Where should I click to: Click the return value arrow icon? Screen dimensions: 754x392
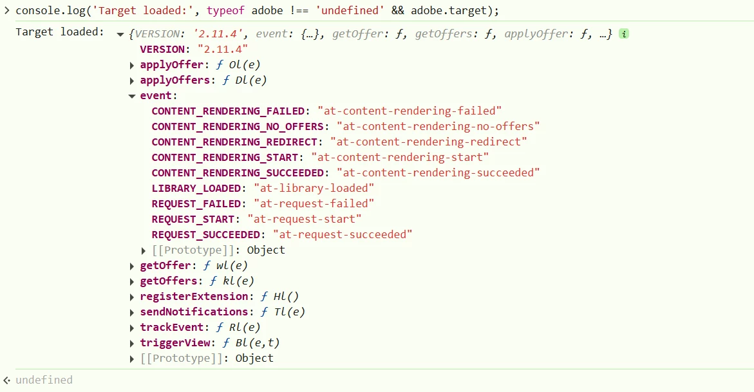coord(6,380)
